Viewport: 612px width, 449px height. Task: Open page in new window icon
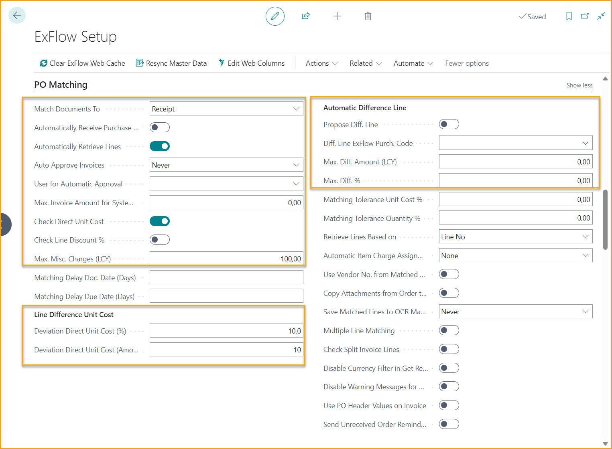point(585,16)
